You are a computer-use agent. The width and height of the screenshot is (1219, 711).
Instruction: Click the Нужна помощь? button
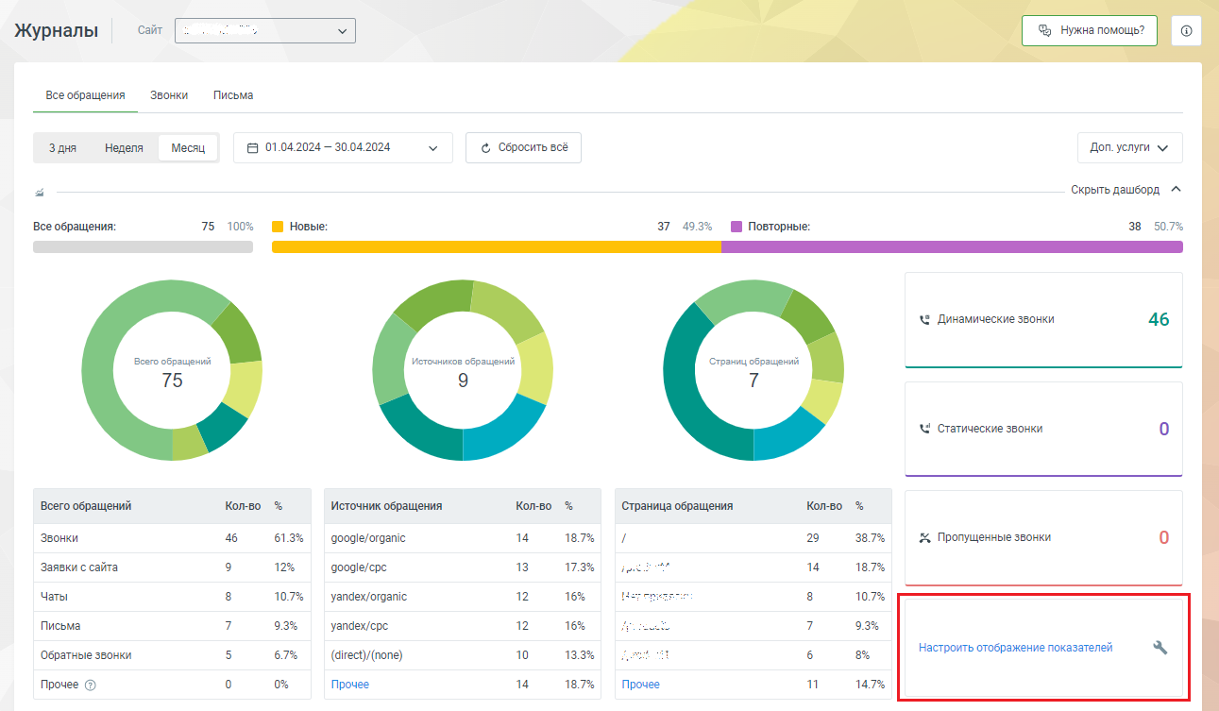pos(1090,30)
